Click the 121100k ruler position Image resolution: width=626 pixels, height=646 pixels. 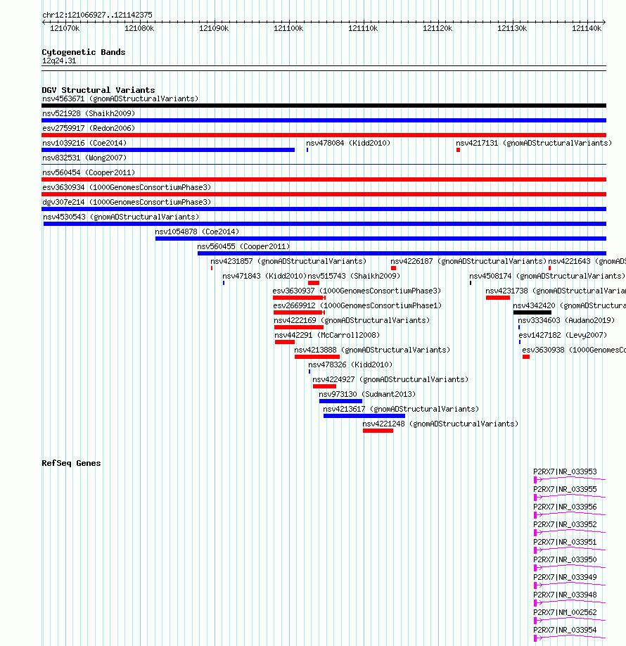(288, 28)
